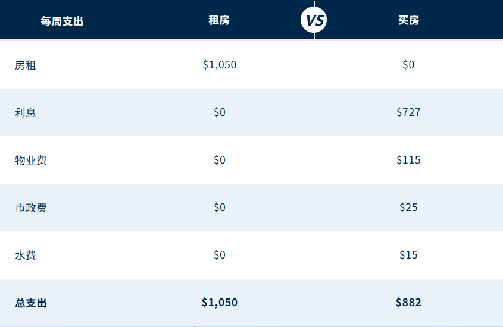Click the $1,050 rent value for 房租
This screenshot has height=327, width=503.
(219, 65)
